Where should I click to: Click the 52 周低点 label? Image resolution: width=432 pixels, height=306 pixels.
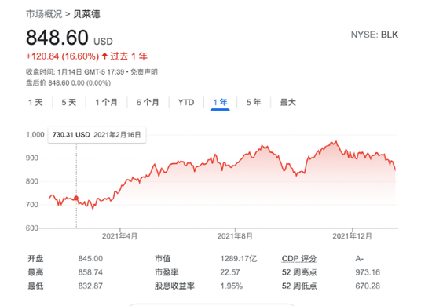pyautogui.click(x=299, y=286)
